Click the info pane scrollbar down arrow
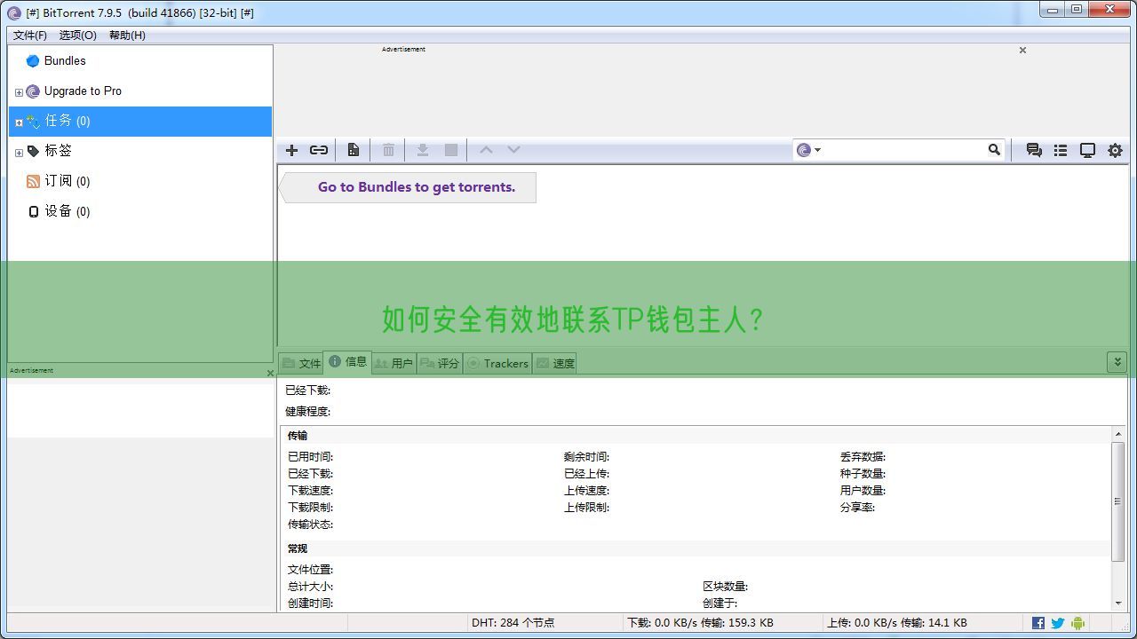The image size is (1137, 639). click(1118, 603)
